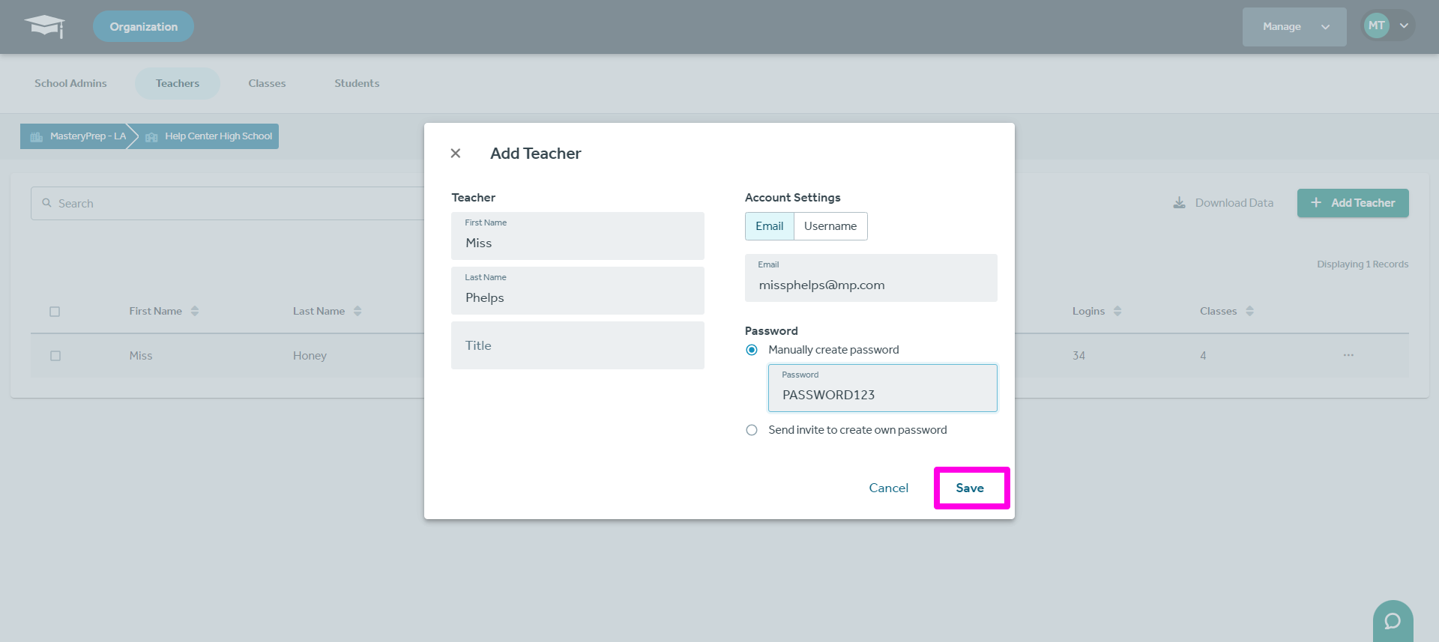
Task: Tick the Miss Honey row checkbox
Action: click(x=55, y=356)
